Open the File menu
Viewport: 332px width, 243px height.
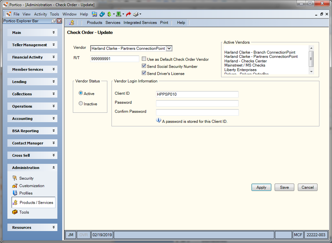point(16,14)
